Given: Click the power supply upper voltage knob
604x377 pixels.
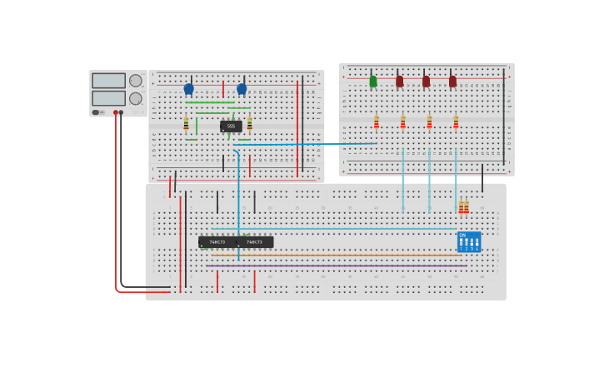Looking at the screenshot, I should click(136, 81).
